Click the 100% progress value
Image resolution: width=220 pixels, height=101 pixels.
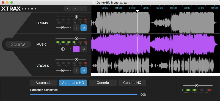[143, 95]
